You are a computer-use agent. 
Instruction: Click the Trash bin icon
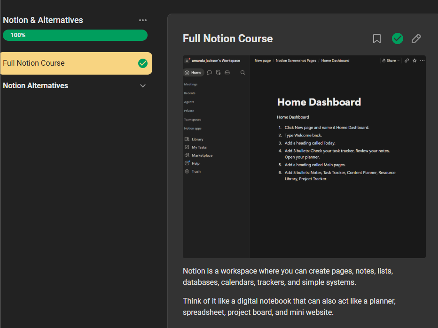pyautogui.click(x=187, y=171)
